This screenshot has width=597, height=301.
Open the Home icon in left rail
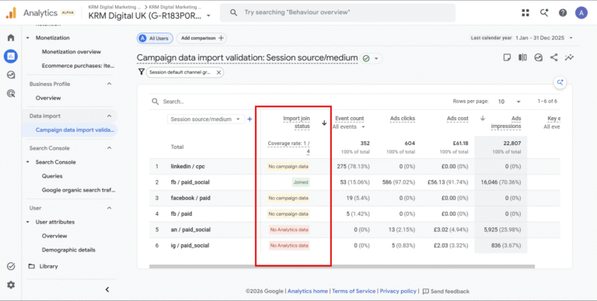pos(11,37)
